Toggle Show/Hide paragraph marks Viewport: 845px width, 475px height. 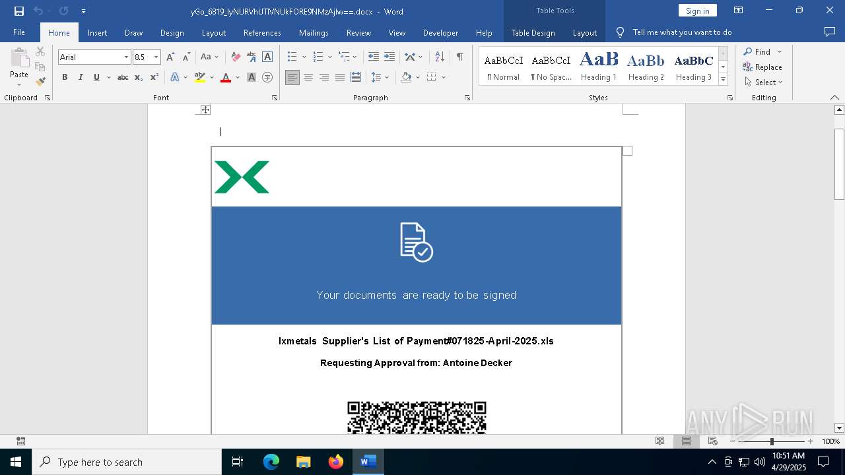459,57
